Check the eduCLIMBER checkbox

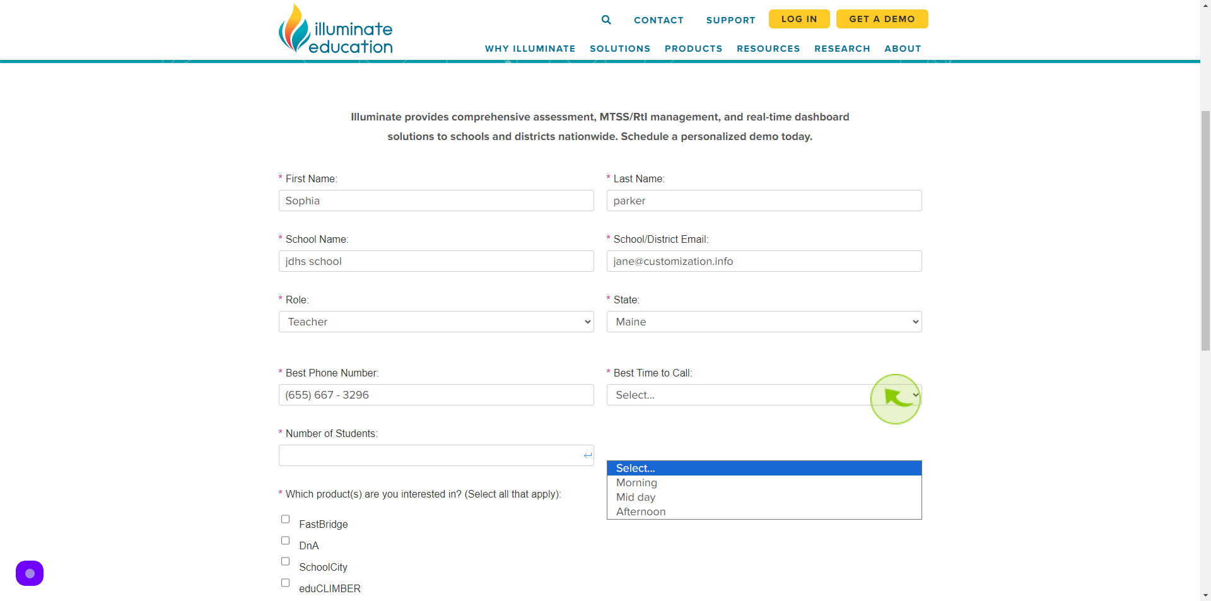[x=285, y=583]
